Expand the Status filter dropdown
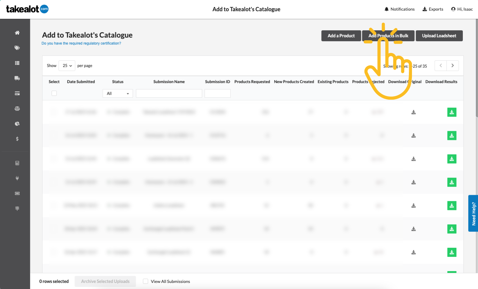Viewport: 478px width, 289px height. pos(118,94)
